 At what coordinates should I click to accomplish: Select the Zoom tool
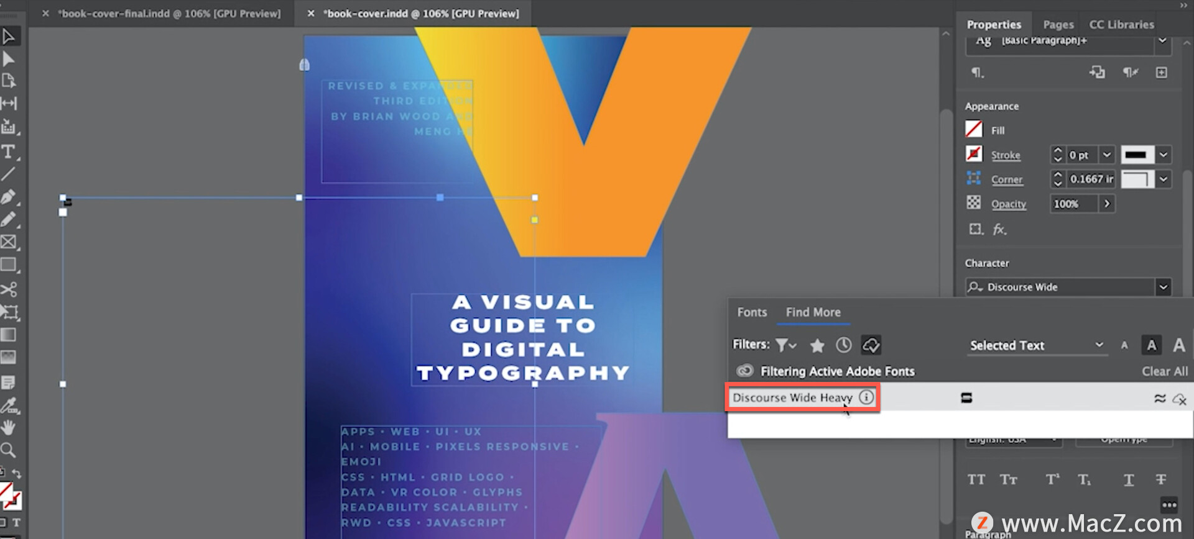(9, 450)
